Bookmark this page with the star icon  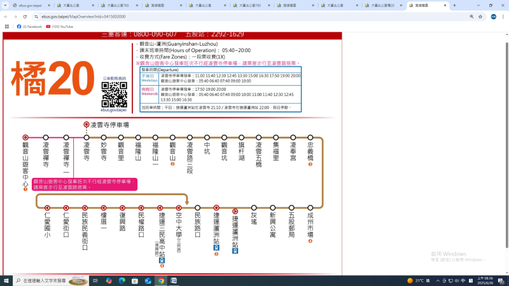point(480,17)
